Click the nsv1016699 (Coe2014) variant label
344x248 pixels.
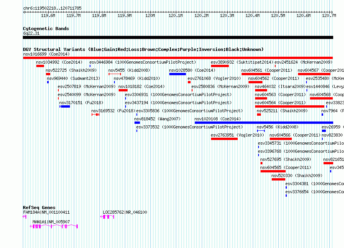click(x=46, y=54)
